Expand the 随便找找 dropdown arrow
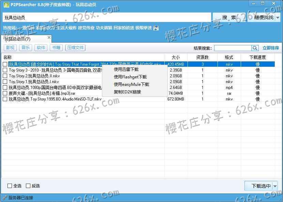Viewport: 283px width, 202px height. (x=278, y=18)
